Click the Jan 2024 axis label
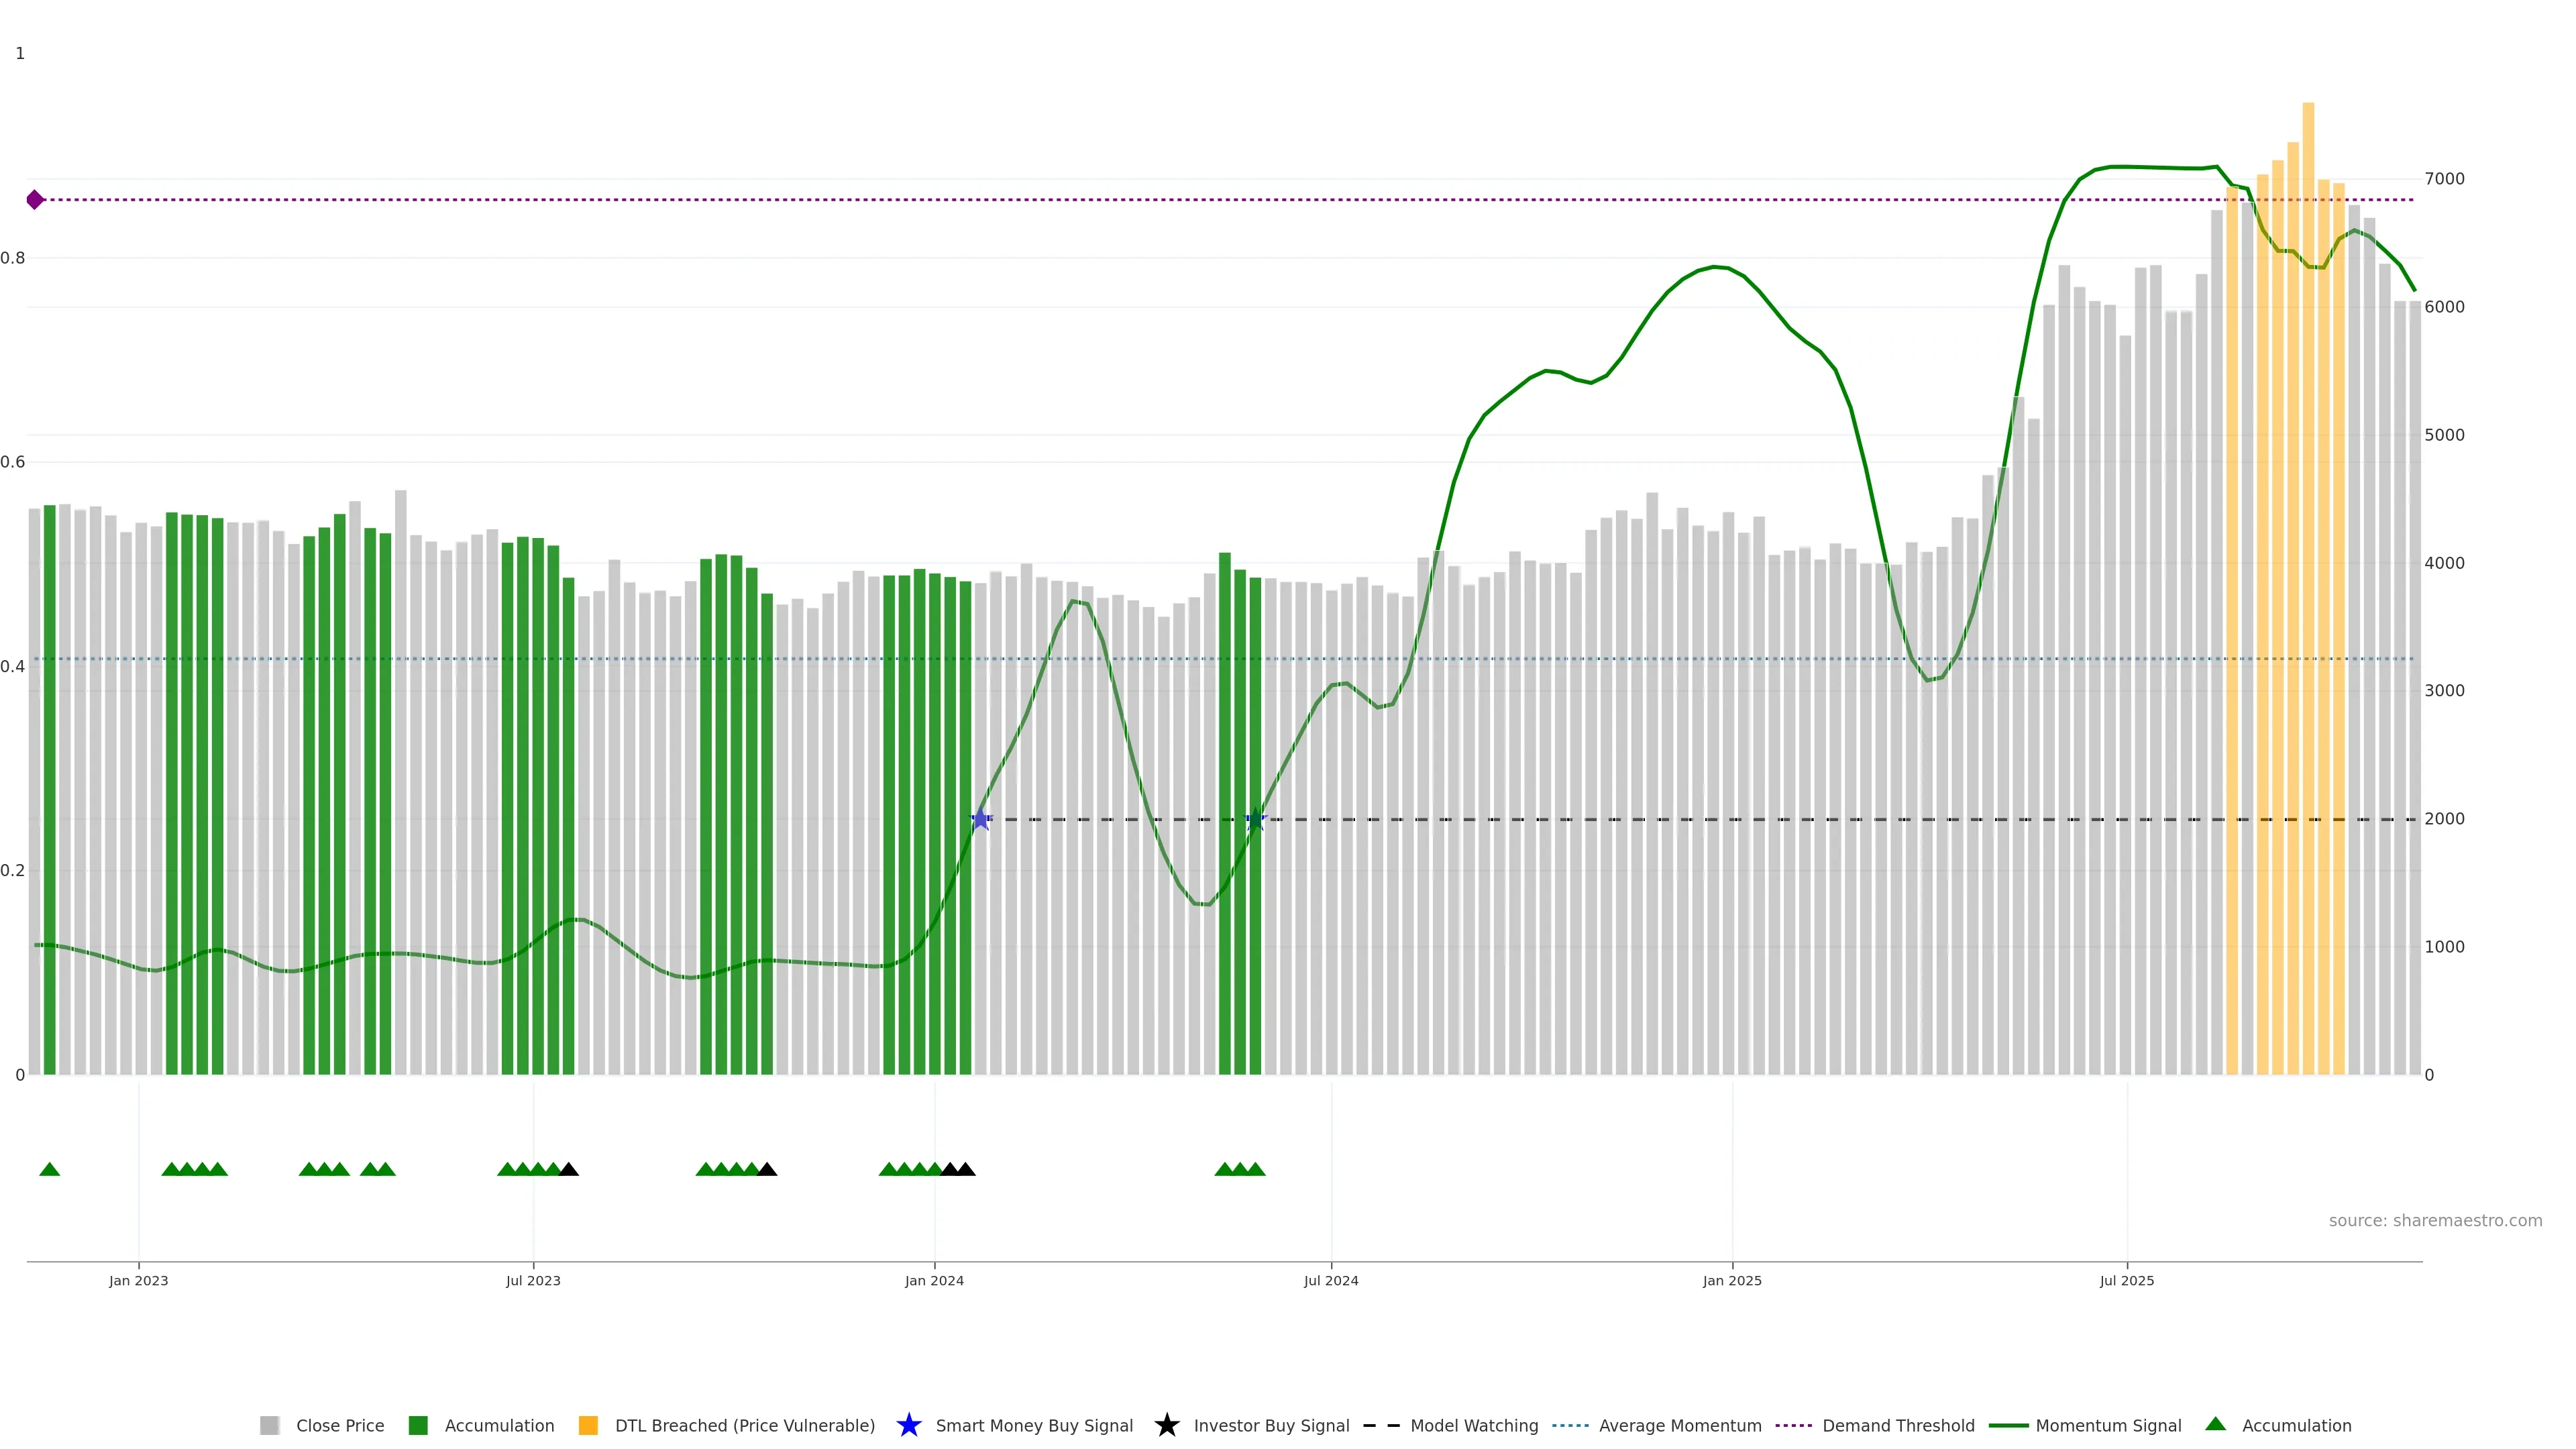 click(934, 1280)
